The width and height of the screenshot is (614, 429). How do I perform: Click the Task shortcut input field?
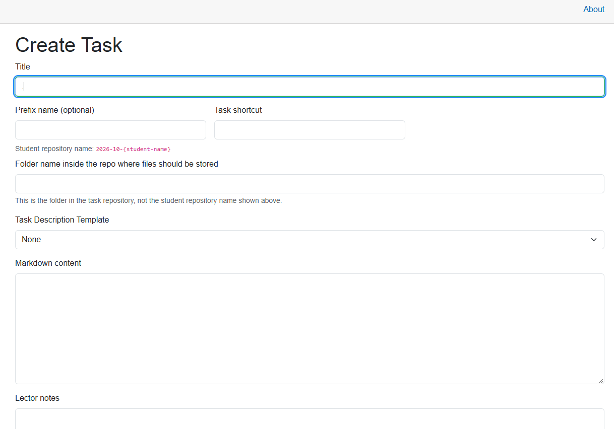(x=310, y=130)
